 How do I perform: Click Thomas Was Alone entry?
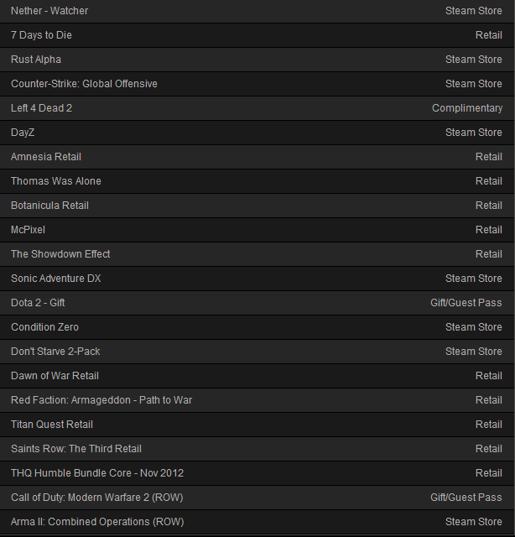tap(56, 181)
